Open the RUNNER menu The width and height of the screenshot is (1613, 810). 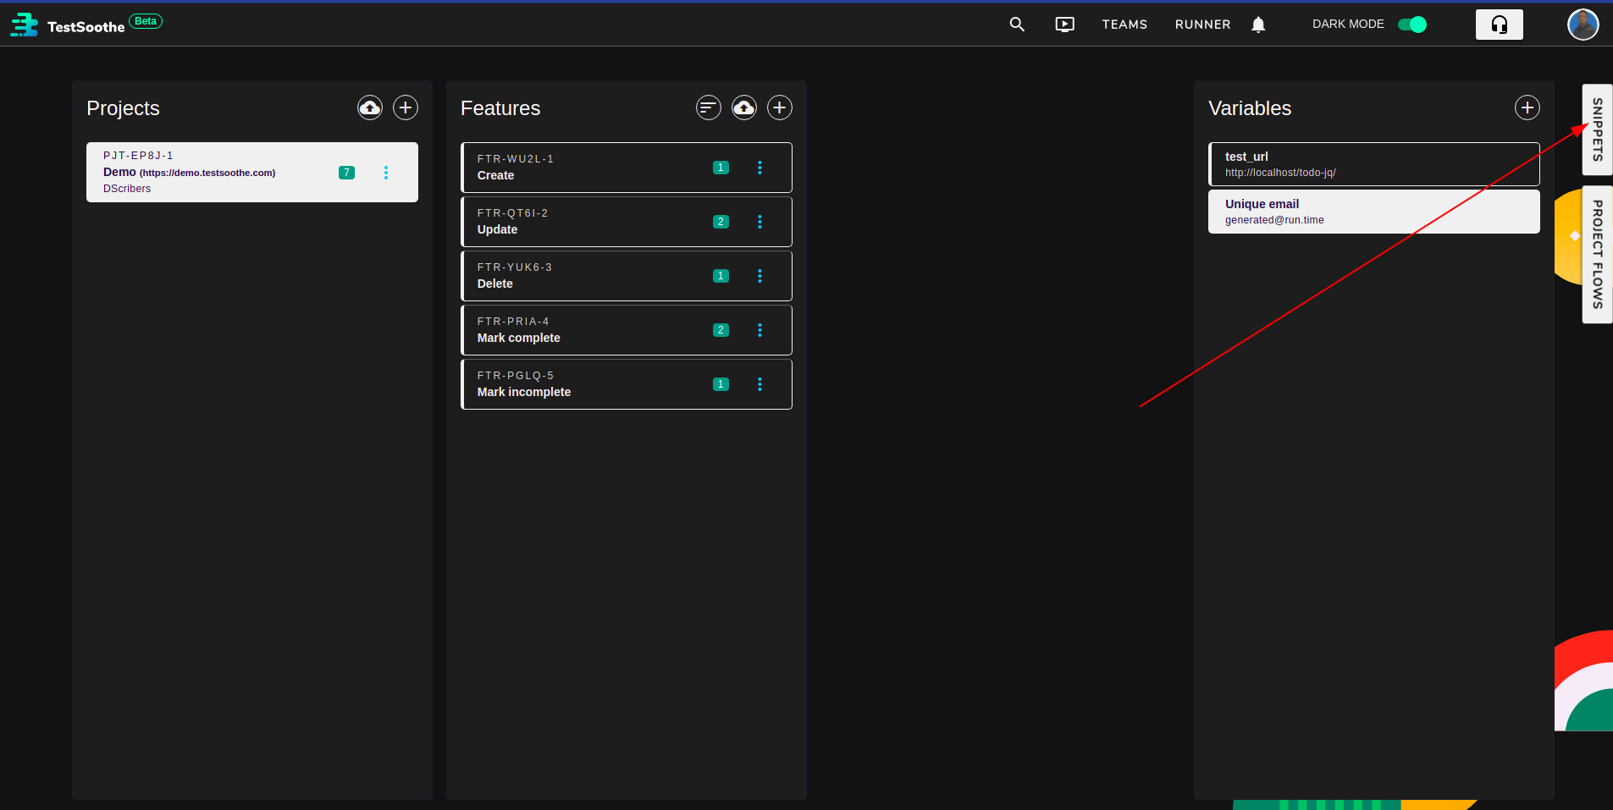click(1202, 25)
